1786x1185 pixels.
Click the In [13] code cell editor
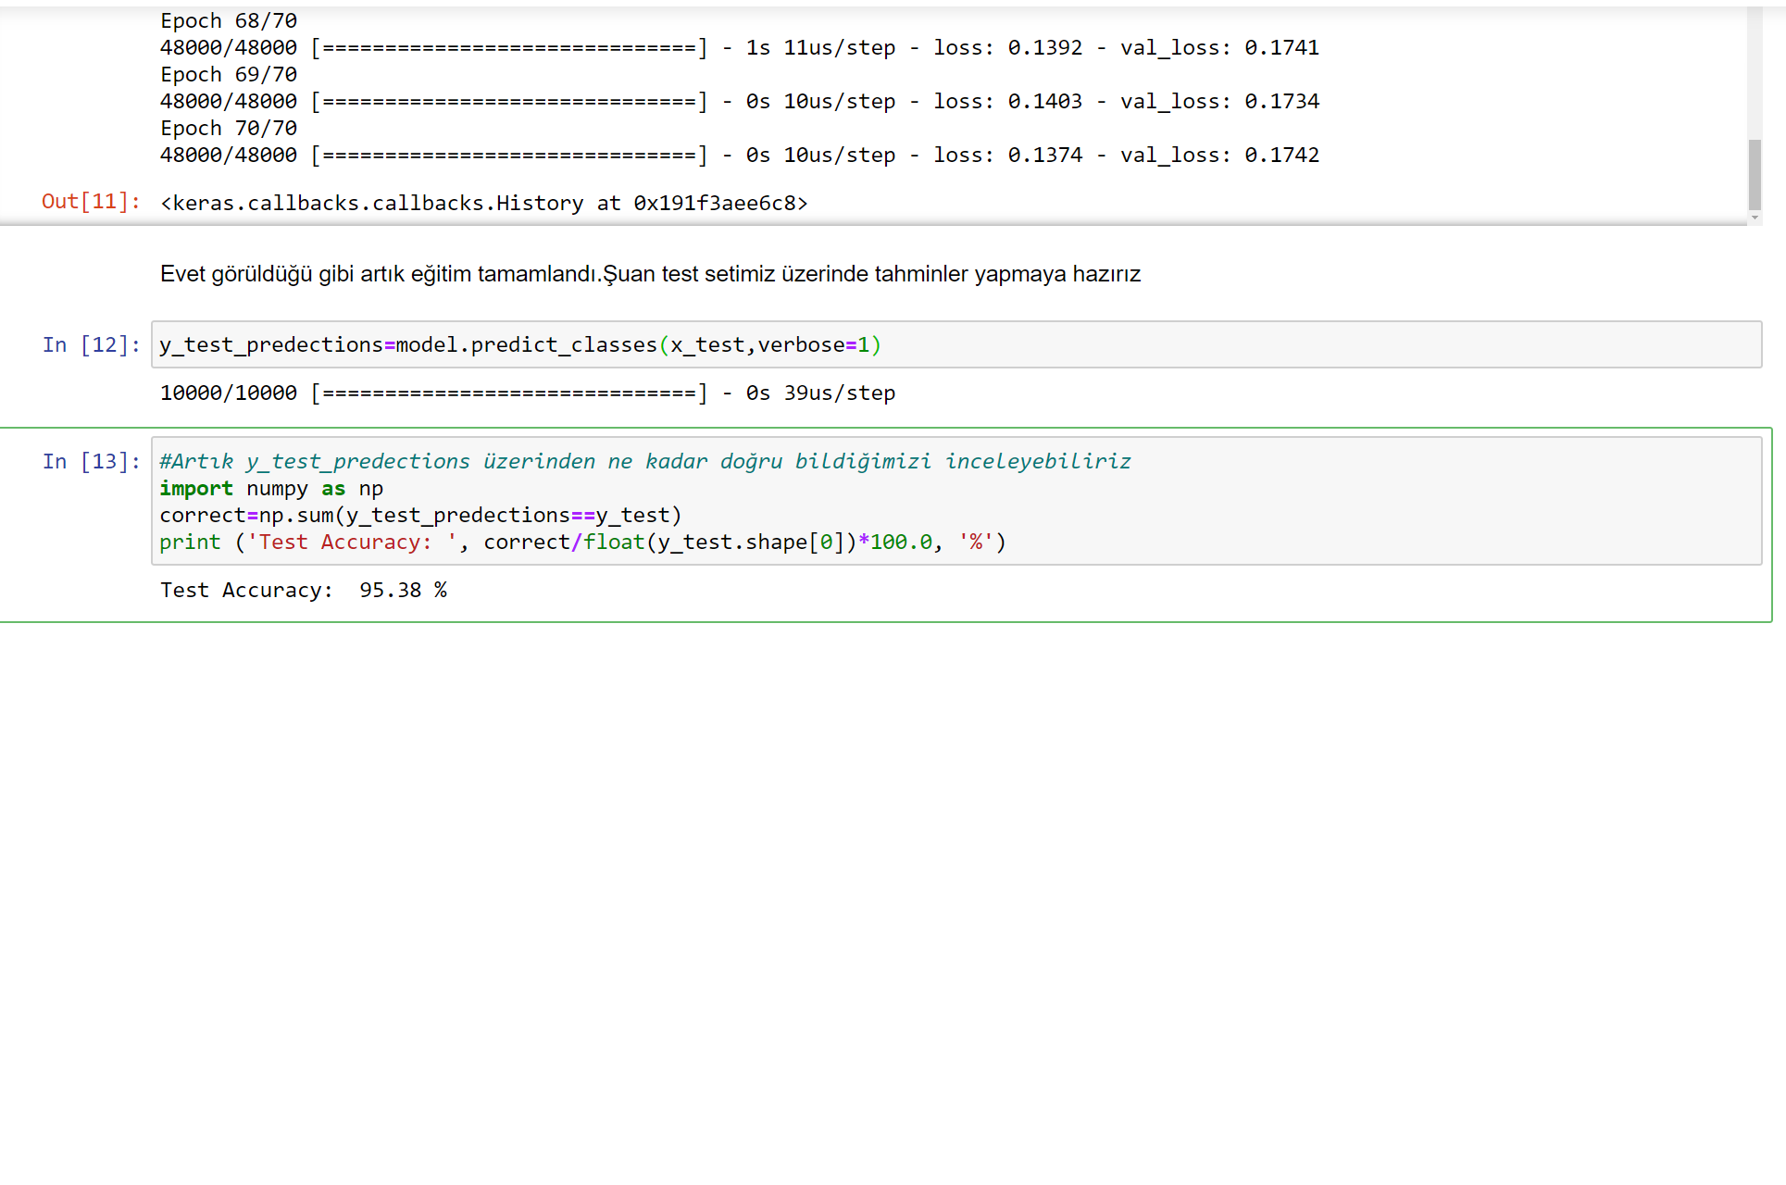click(956, 501)
